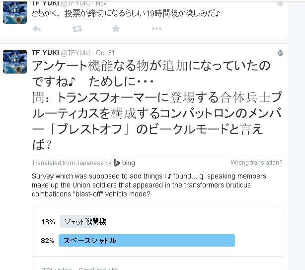Screen dimensions: 305x270
Task: Click the English translated survey text
Action: 149,185
